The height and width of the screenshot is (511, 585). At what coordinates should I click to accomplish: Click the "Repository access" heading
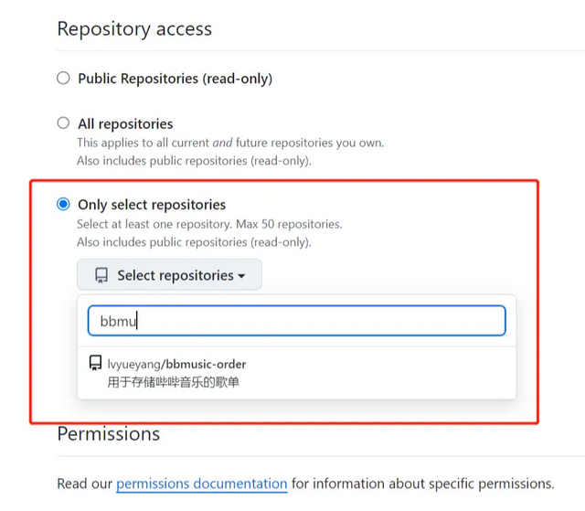click(134, 29)
